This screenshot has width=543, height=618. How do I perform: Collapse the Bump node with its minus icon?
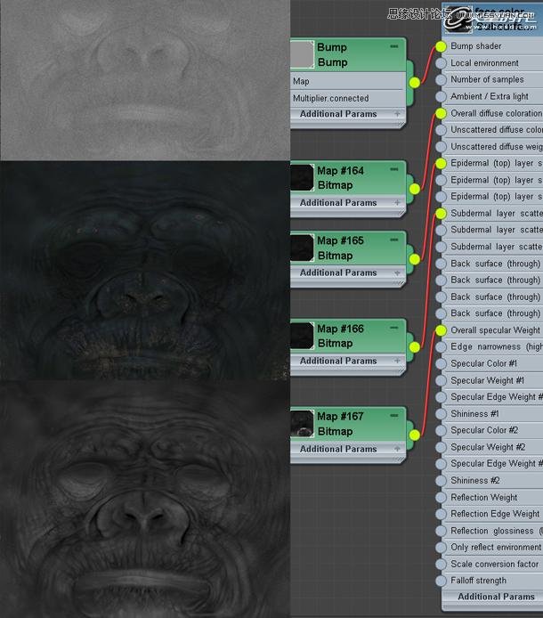[x=394, y=46]
